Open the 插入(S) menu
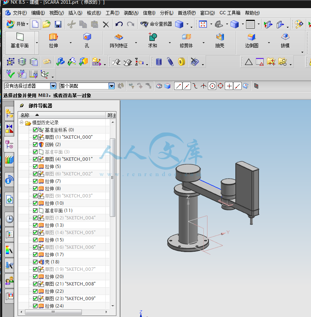Viewport: 311px width, 317px height. coord(75,13)
